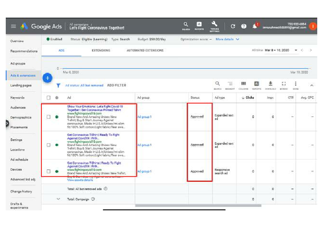This screenshot has width=323, height=228.
Task: Open the Help question mark icon
Action: click(244, 26)
